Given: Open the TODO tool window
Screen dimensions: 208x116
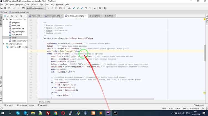Looking at the screenshot, I should click(9, 105).
